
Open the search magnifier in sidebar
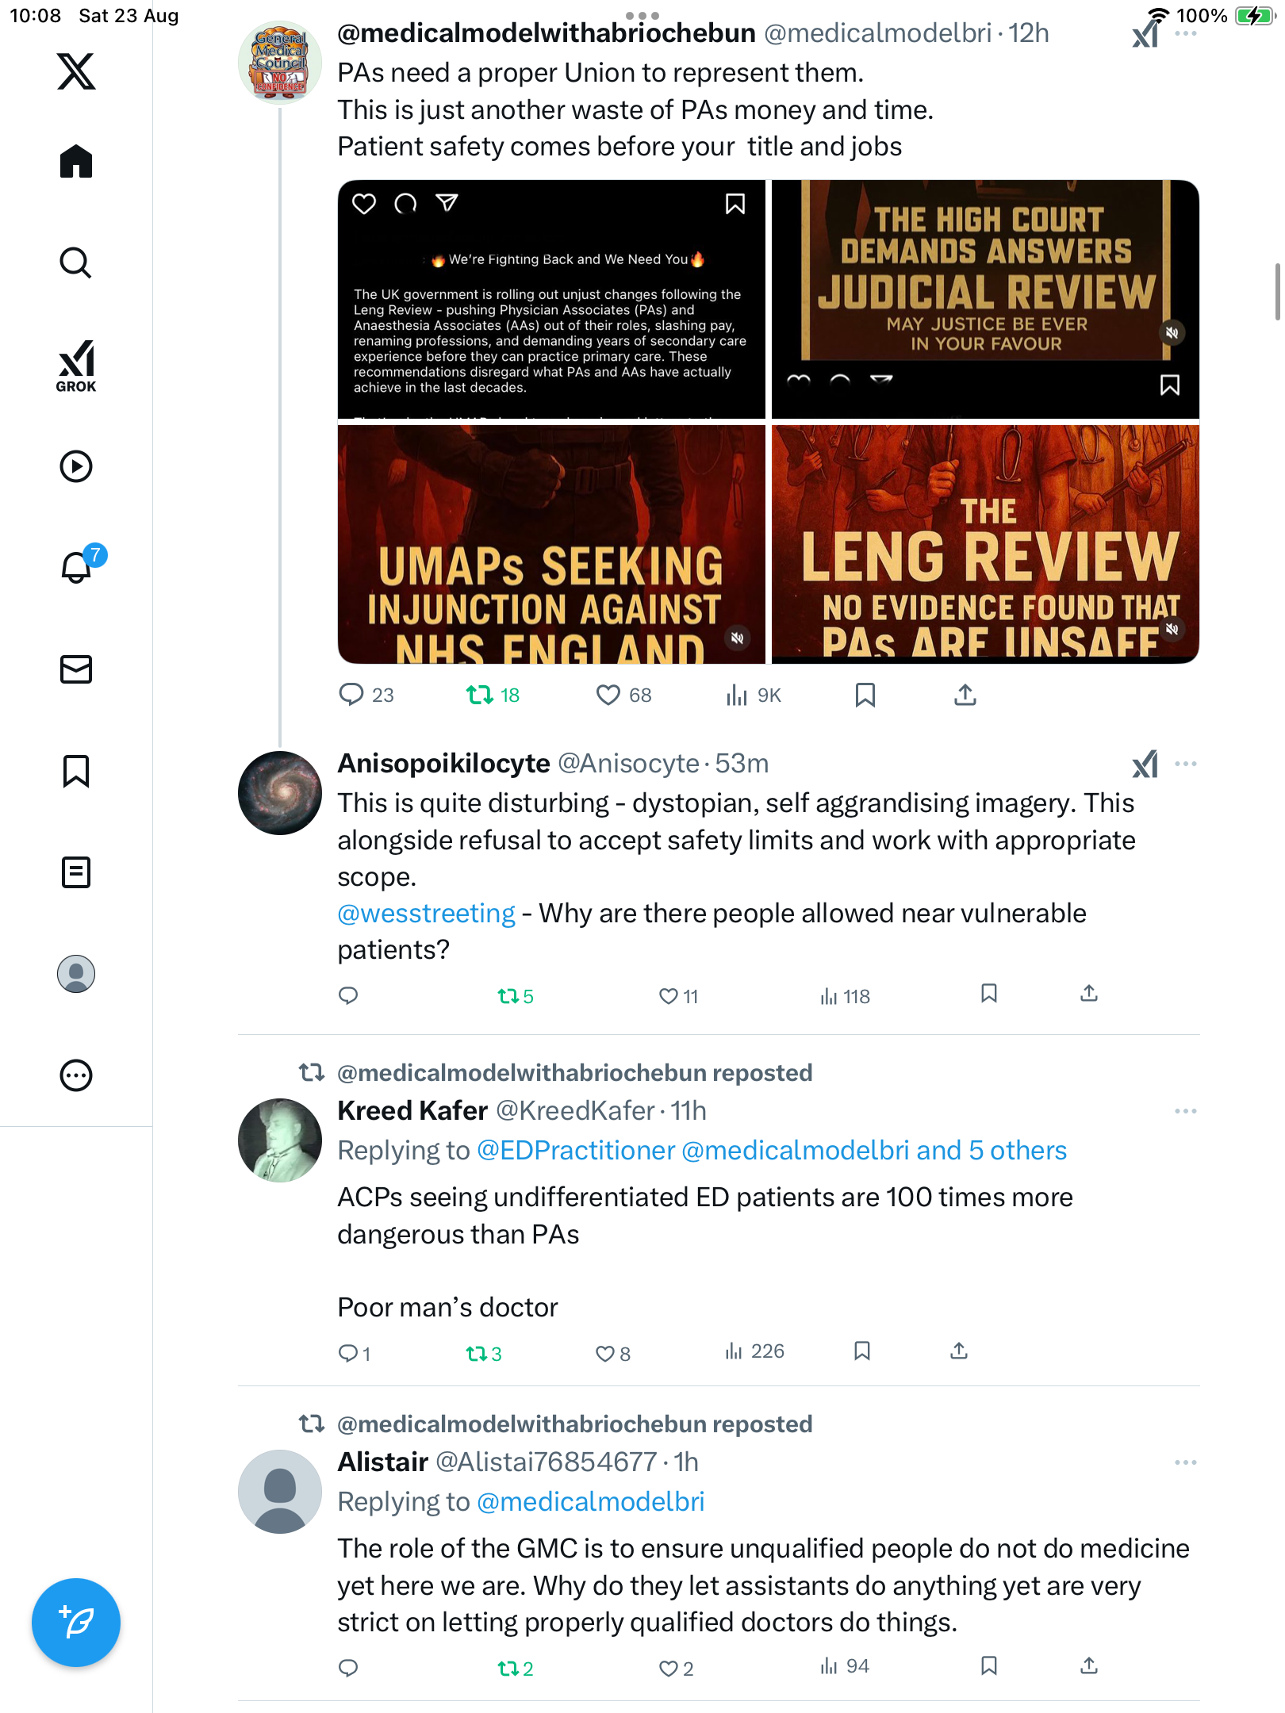coord(76,263)
